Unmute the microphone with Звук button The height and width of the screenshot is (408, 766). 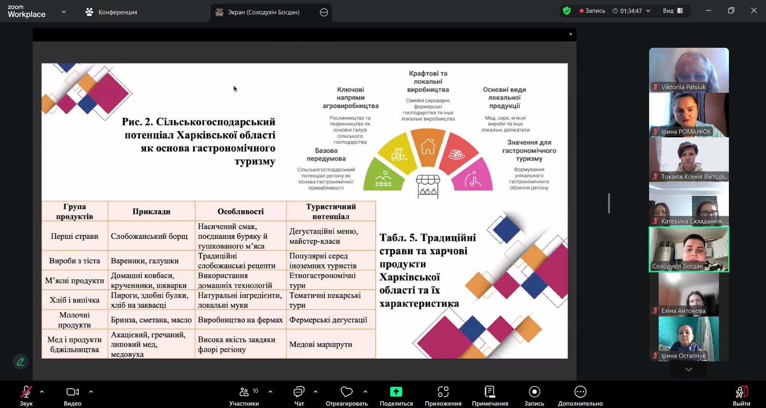tap(26, 392)
